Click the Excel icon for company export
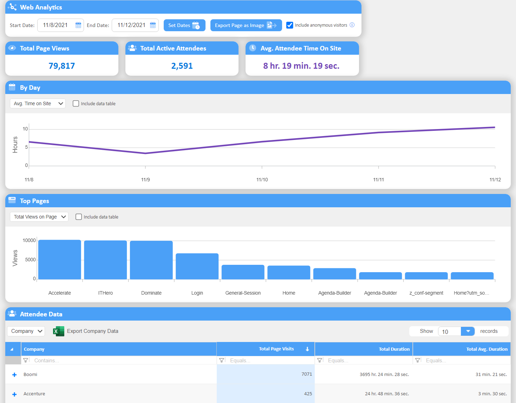 click(58, 331)
